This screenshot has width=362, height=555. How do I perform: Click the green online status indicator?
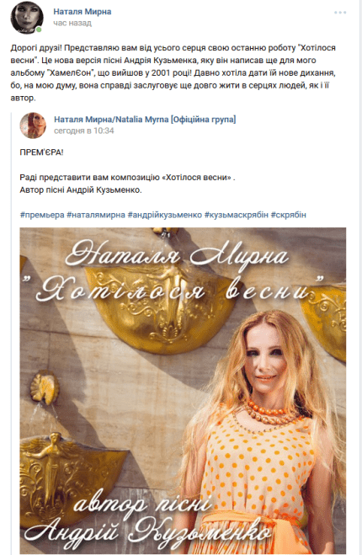pos(39,29)
